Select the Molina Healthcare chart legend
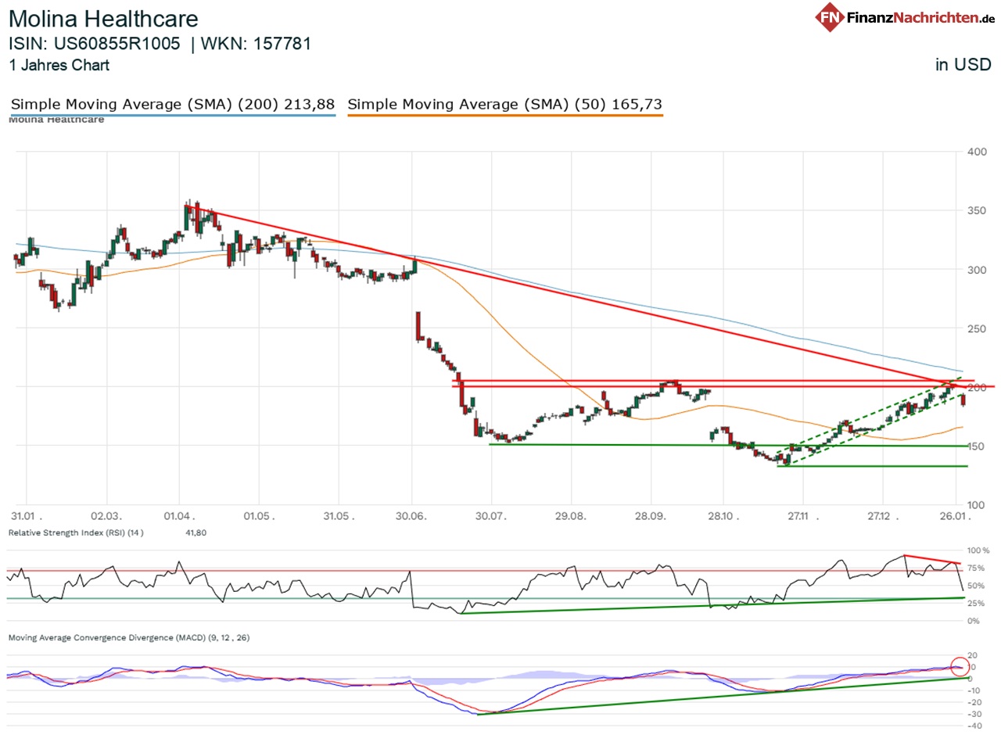The height and width of the screenshot is (735, 1001). click(x=56, y=119)
